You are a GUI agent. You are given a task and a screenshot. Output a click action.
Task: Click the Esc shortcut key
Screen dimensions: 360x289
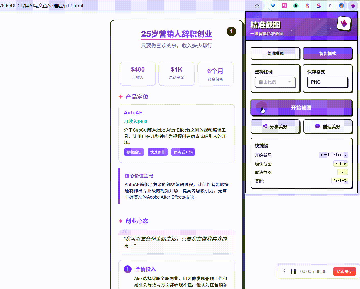pos(342,172)
